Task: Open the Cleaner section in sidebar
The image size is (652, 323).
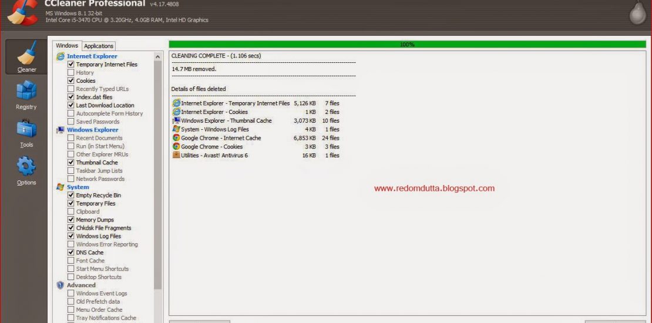Action: pyautogui.click(x=26, y=58)
